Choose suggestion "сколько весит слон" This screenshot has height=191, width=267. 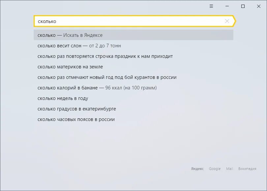pyautogui.click(x=133, y=46)
